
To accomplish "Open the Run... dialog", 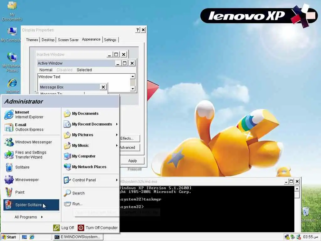I will [x=91, y=204].
